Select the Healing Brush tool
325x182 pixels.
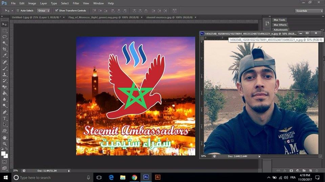click(x=4, y=62)
